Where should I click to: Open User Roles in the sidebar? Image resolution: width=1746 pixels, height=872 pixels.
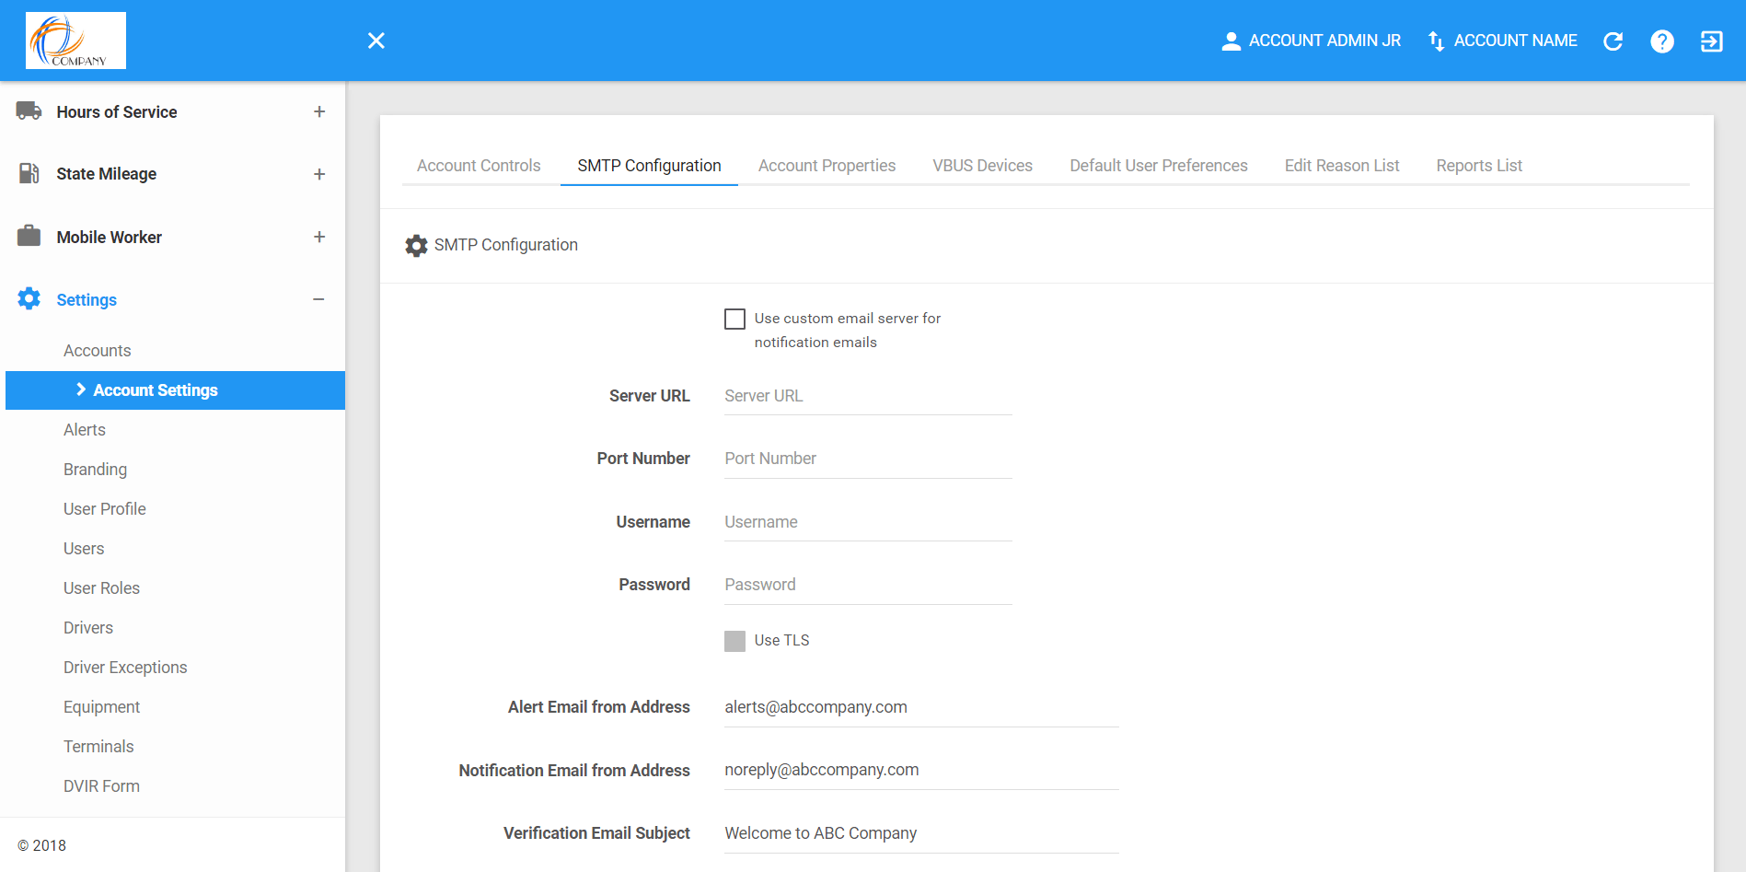(101, 588)
